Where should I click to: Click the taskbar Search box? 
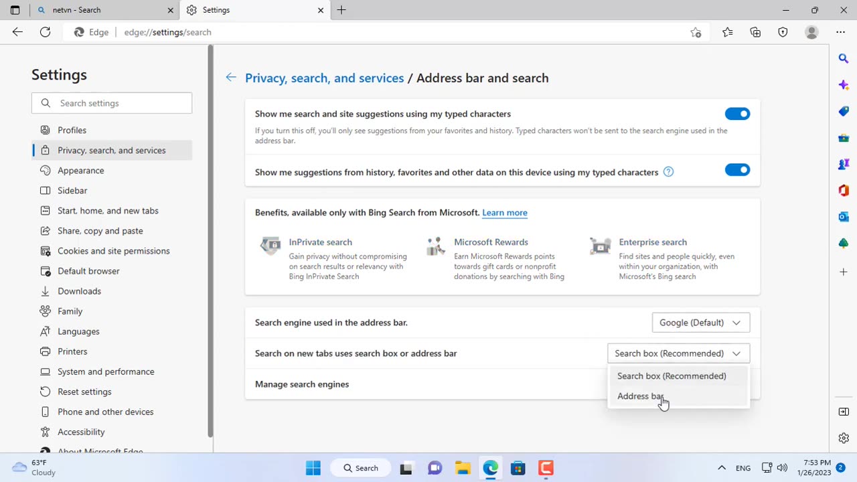click(x=360, y=468)
